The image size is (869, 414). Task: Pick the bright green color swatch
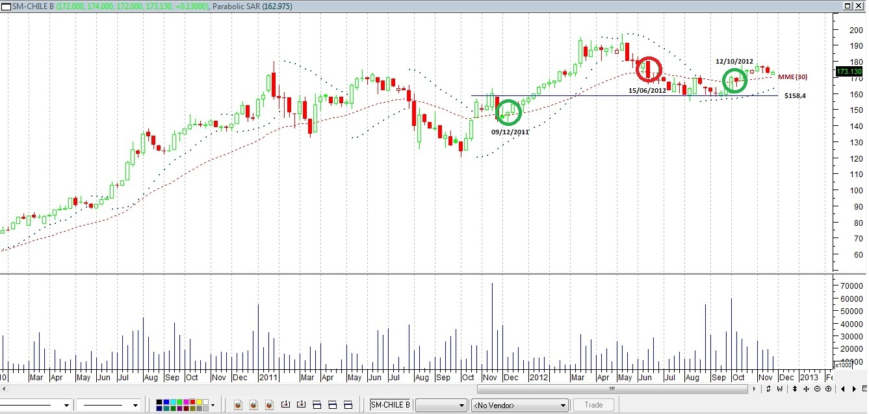[x=179, y=402]
